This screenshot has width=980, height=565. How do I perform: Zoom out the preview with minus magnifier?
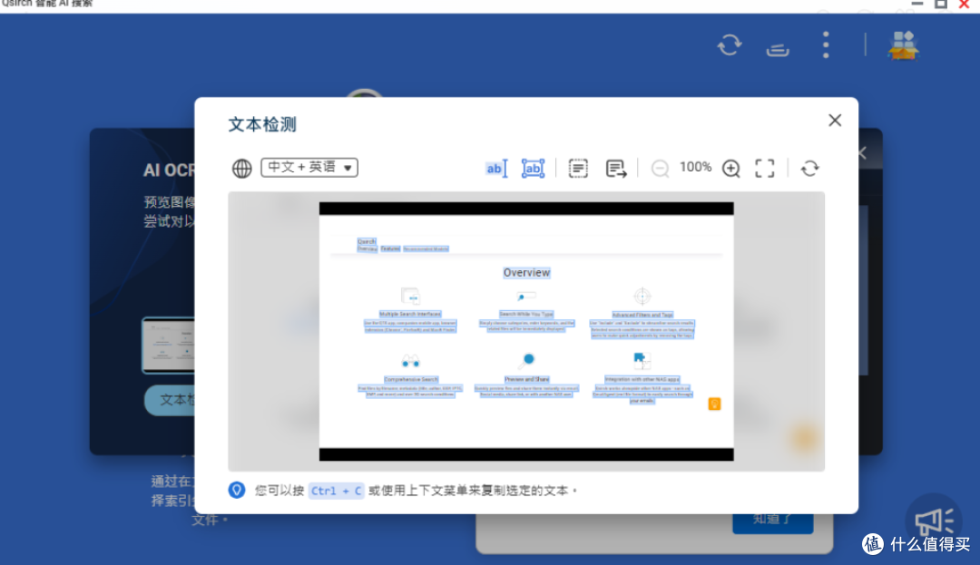point(660,168)
